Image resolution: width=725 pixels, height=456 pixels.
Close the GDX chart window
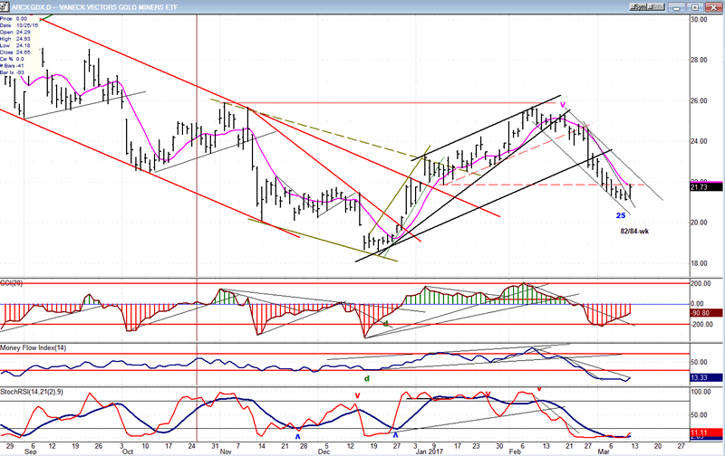(x=714, y=6)
